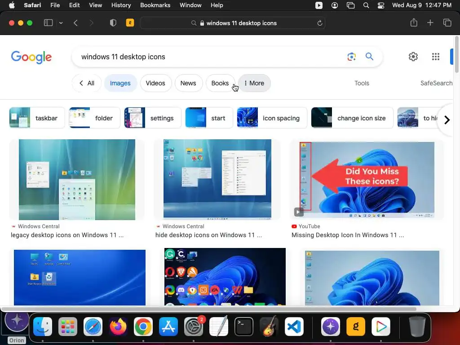Switch to the Books tab
The width and height of the screenshot is (460, 345).
click(220, 83)
